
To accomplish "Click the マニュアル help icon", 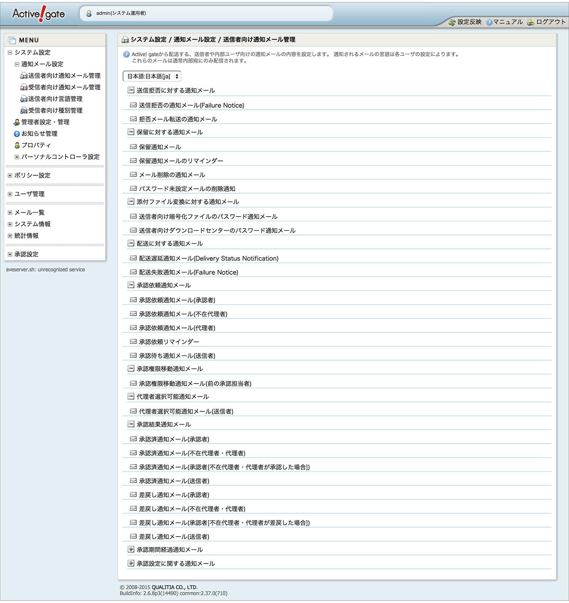I will coord(489,22).
